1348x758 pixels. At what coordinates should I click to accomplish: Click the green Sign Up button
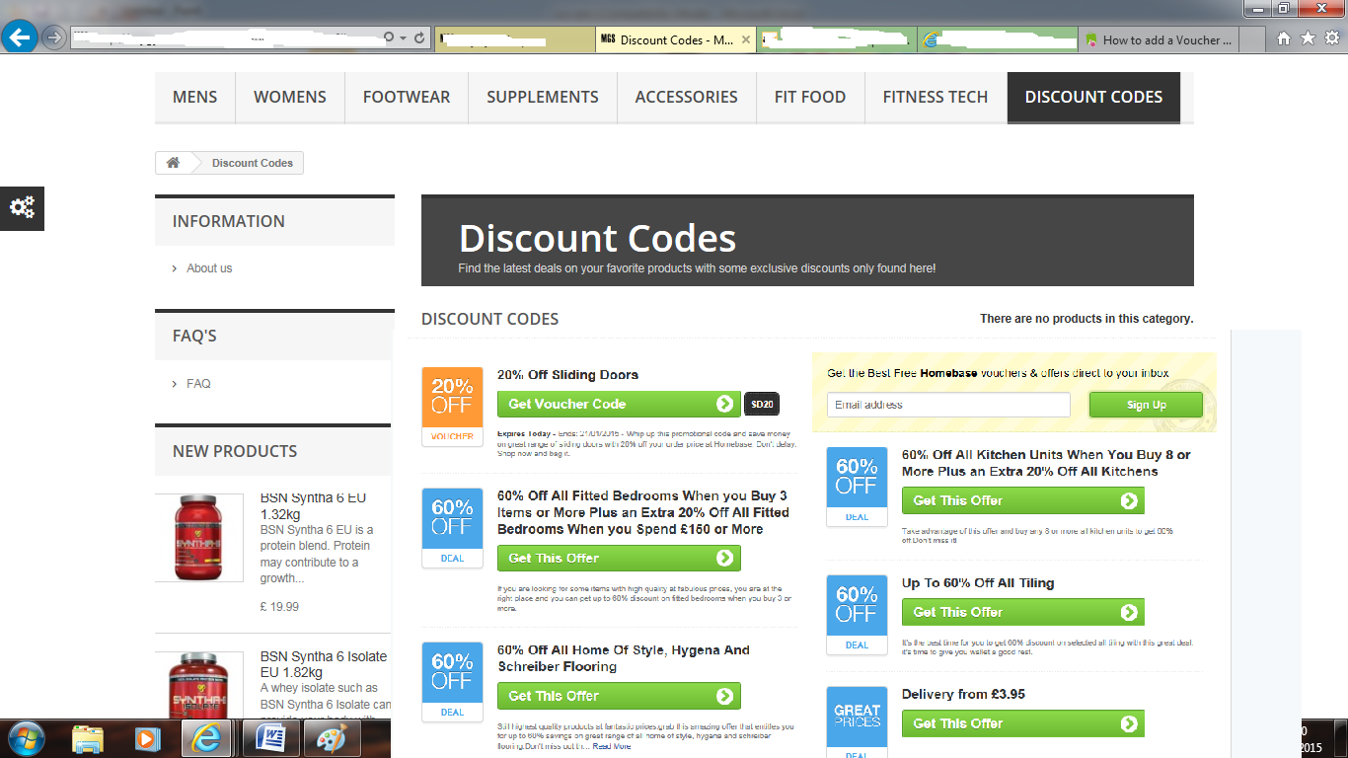[1146, 405]
